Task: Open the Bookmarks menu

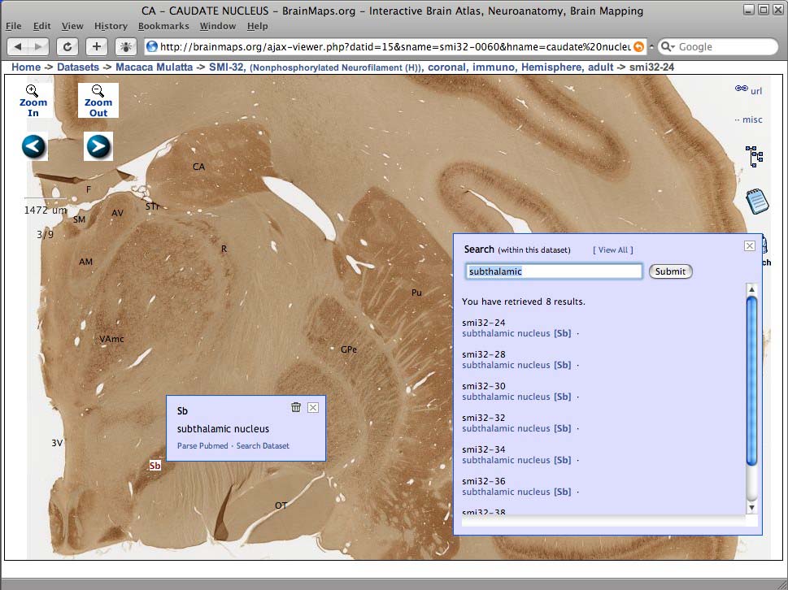Action: click(163, 26)
